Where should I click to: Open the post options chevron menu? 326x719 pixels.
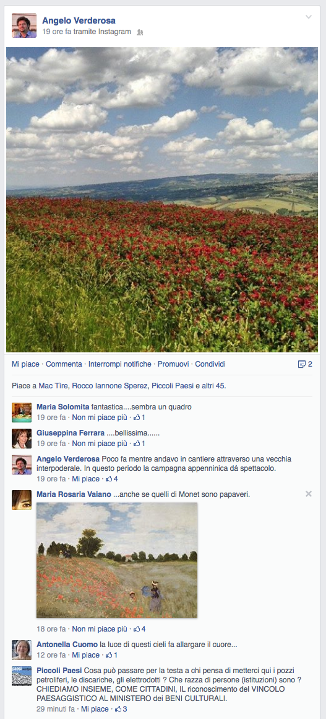(309, 17)
